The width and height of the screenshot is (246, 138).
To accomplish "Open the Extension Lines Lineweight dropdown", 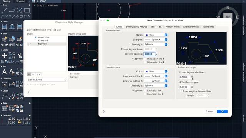I will coord(155,86).
